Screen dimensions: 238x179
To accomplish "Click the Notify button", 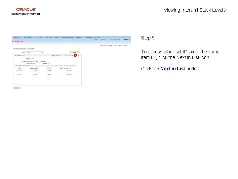I will [x=17, y=88].
